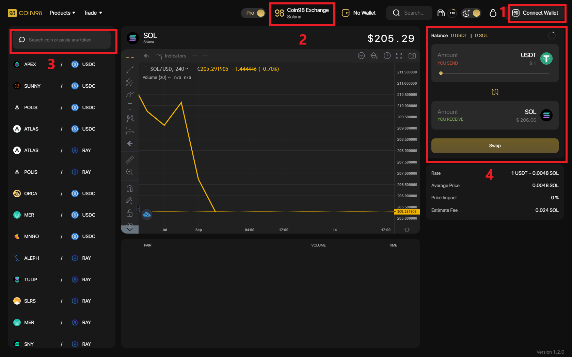Click the chart alert exclamation icon
This screenshot has height=357, width=572.
coord(387,56)
